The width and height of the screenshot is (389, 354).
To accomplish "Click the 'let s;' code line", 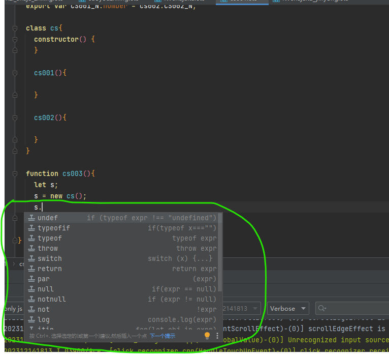I will point(46,185).
